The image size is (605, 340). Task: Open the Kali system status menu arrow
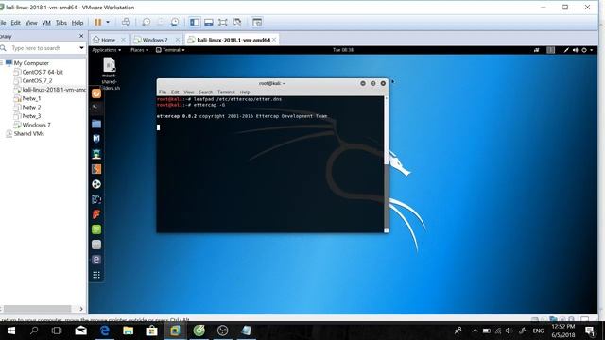pos(592,50)
